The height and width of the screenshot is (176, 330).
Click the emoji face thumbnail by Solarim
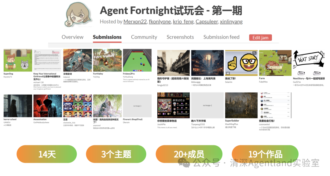[x=241, y=63]
